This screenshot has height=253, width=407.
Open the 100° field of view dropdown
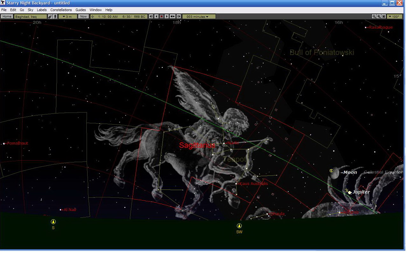click(395, 17)
